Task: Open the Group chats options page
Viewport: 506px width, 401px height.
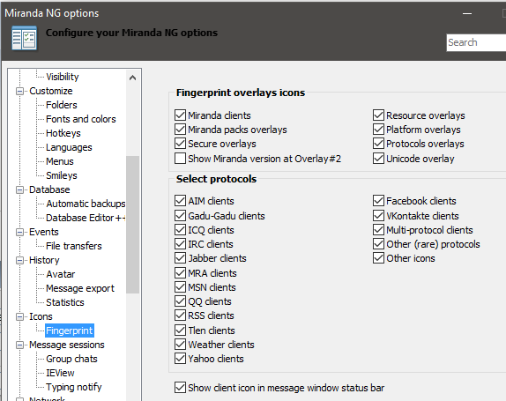Action: point(71,359)
